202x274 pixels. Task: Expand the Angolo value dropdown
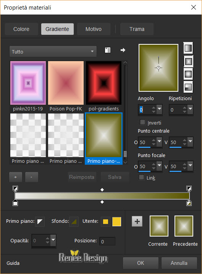pos(159,109)
